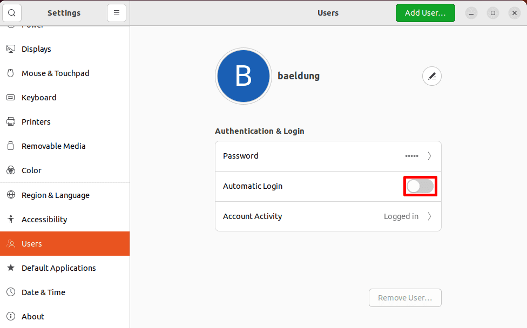Click the Keyboard sidebar icon
This screenshot has width=527, height=328.
(11, 97)
